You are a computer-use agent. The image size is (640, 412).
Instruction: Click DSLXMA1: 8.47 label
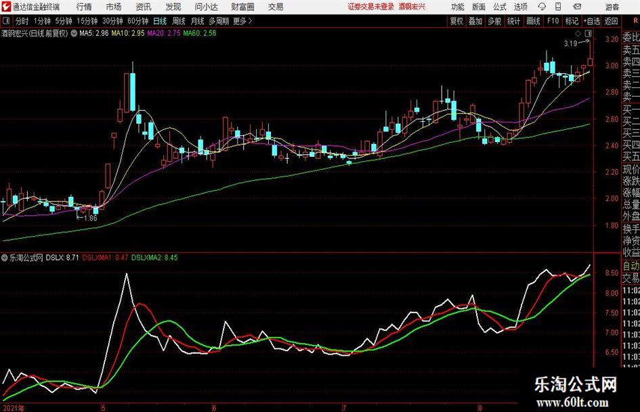[105, 257]
